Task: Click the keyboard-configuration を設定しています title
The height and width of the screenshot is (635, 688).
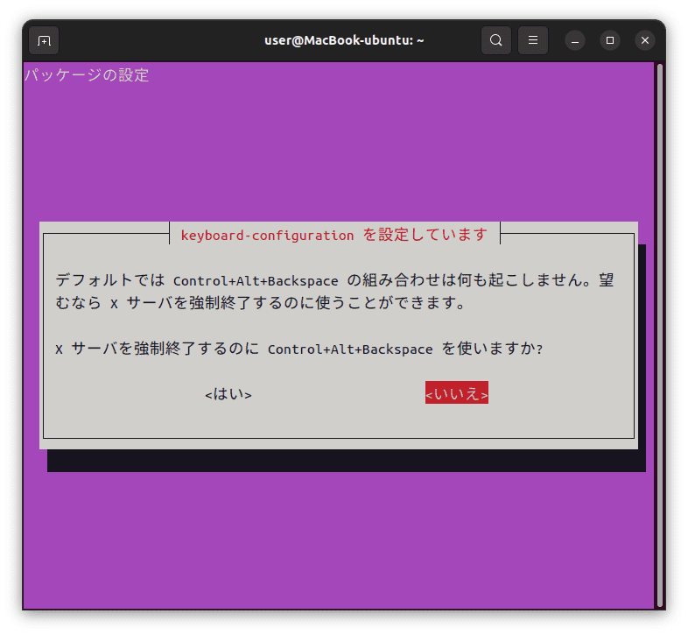Action: [333, 235]
